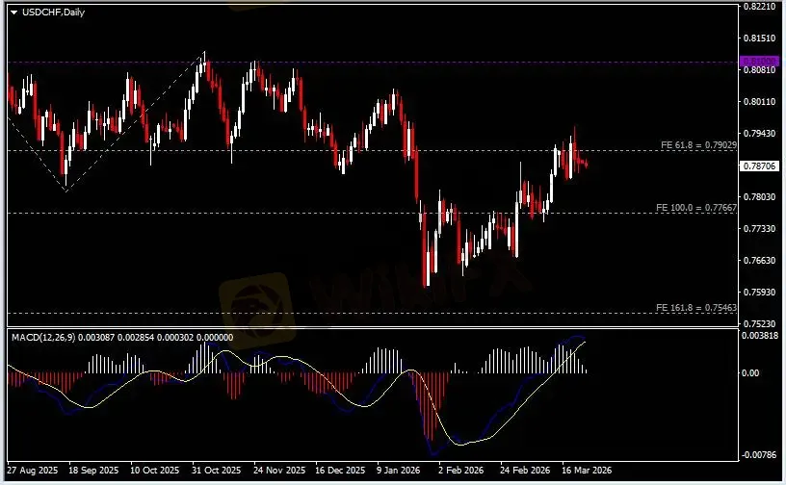Select the FE 161.8 = 0.75463 label
The image size is (786, 485).
point(696,307)
